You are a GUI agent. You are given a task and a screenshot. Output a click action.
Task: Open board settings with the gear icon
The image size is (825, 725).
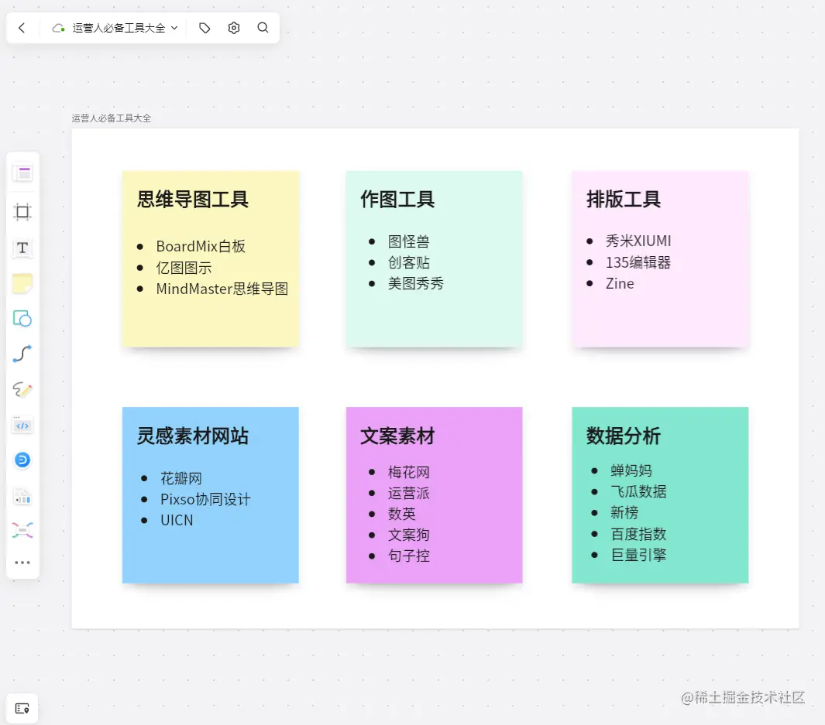233,27
